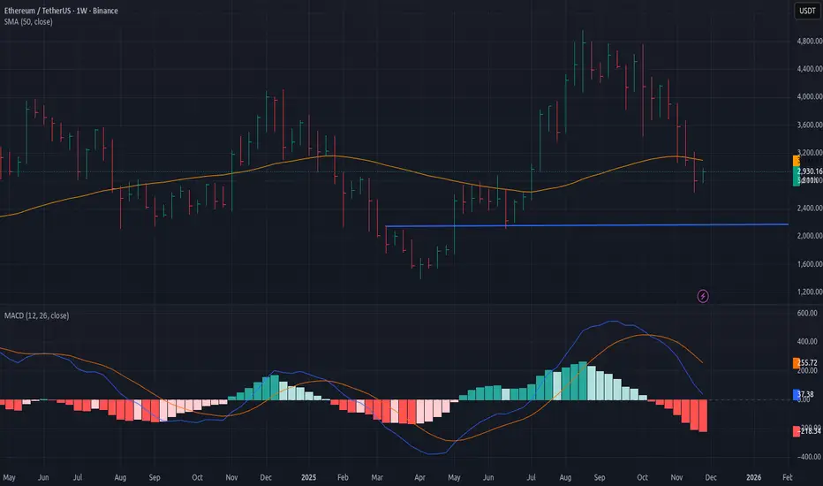The image size is (823, 486).
Task: Click the -400.00 MACD axis label
Action: pos(808,457)
